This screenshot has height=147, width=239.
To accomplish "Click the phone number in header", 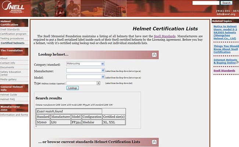I will (227, 11).
